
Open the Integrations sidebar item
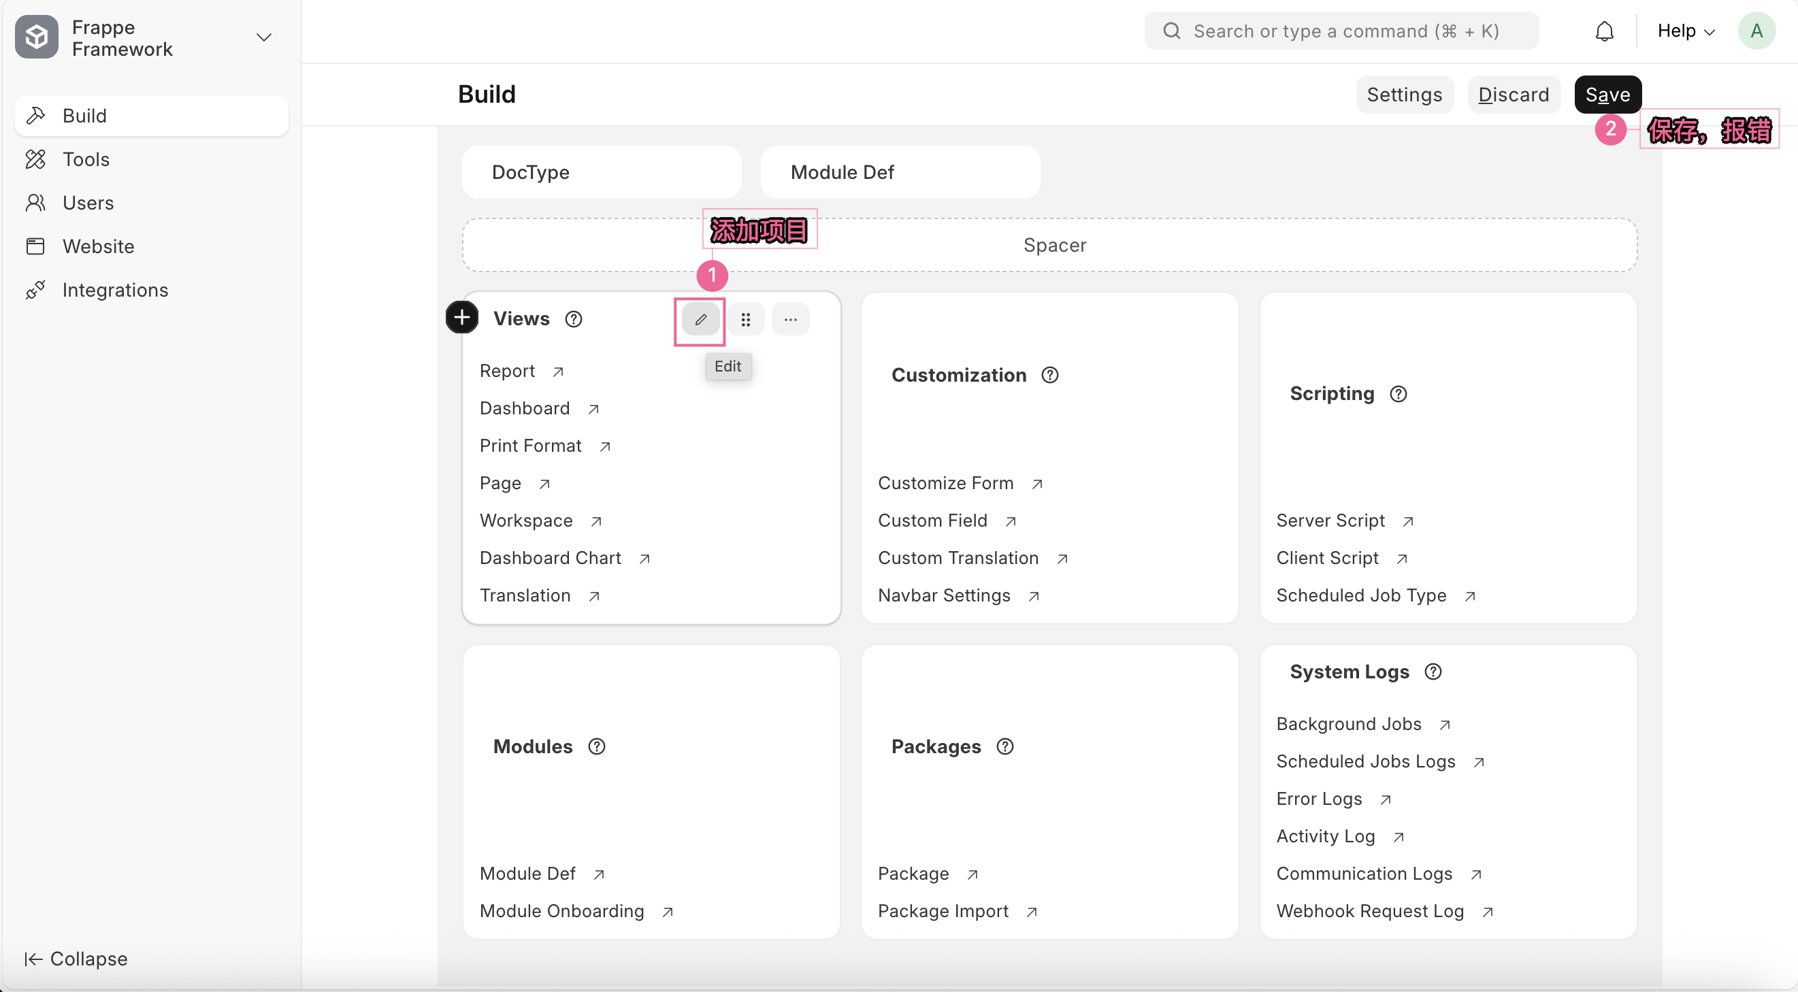(152, 291)
